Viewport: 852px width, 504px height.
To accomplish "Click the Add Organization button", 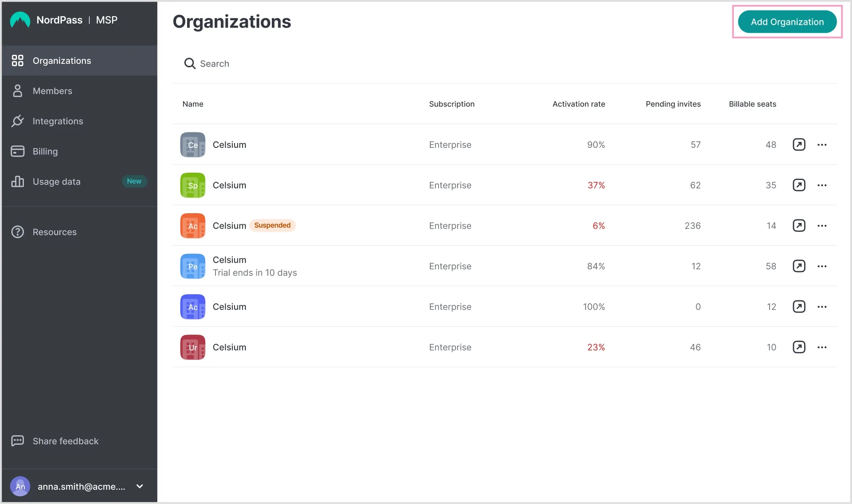I will (787, 22).
